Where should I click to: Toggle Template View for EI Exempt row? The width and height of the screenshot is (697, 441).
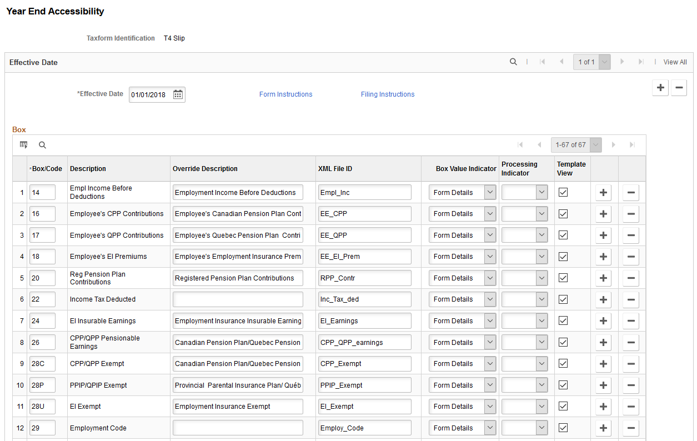(563, 406)
